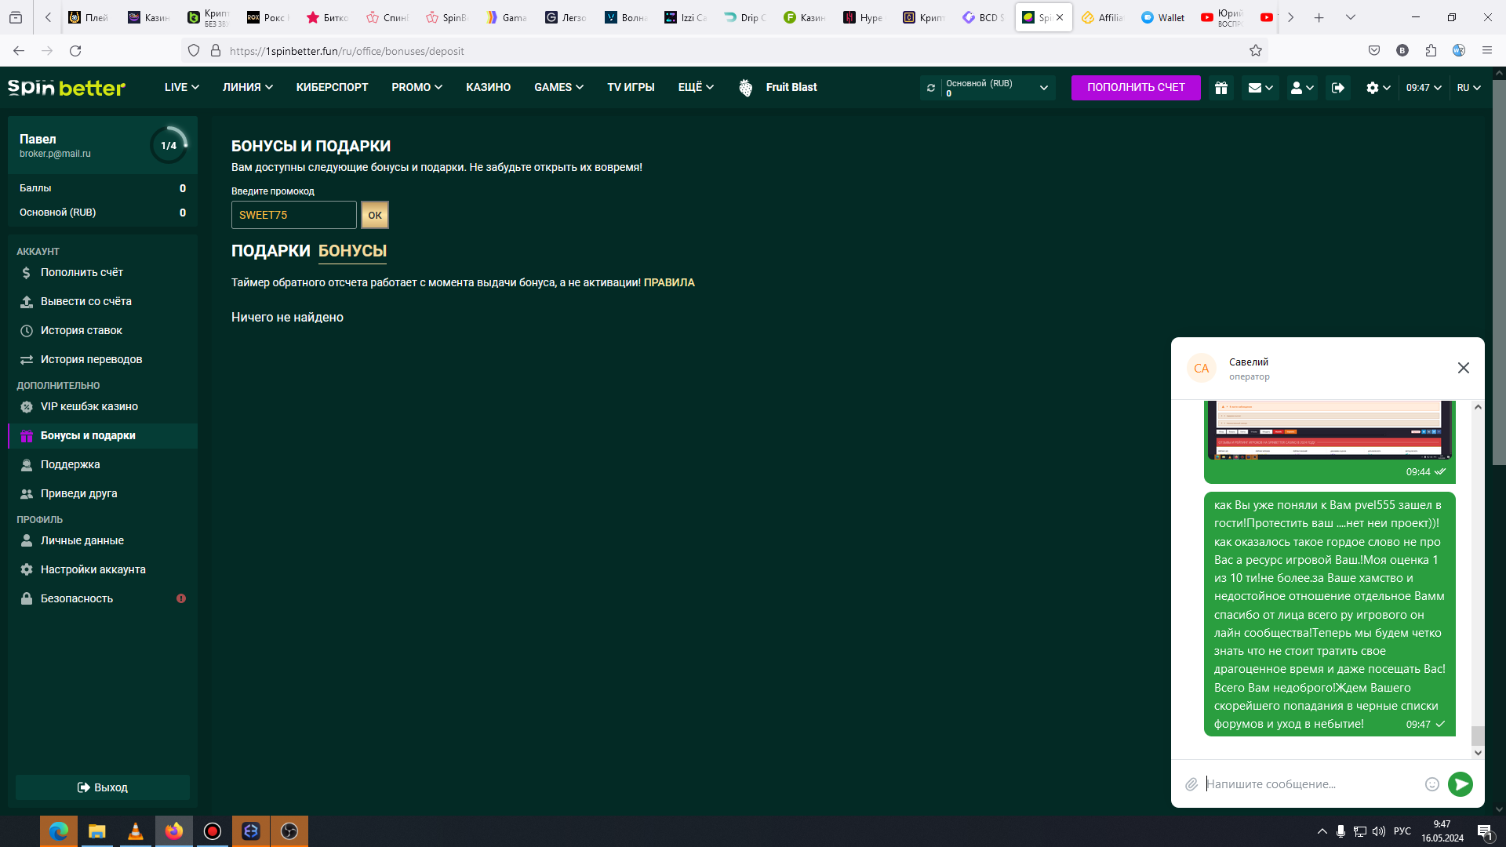Click the gift box icon in header
Image resolution: width=1506 pixels, height=847 pixels.
[x=1221, y=88]
